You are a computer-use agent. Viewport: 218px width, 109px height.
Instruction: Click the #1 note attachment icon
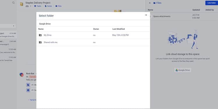(28, 85)
